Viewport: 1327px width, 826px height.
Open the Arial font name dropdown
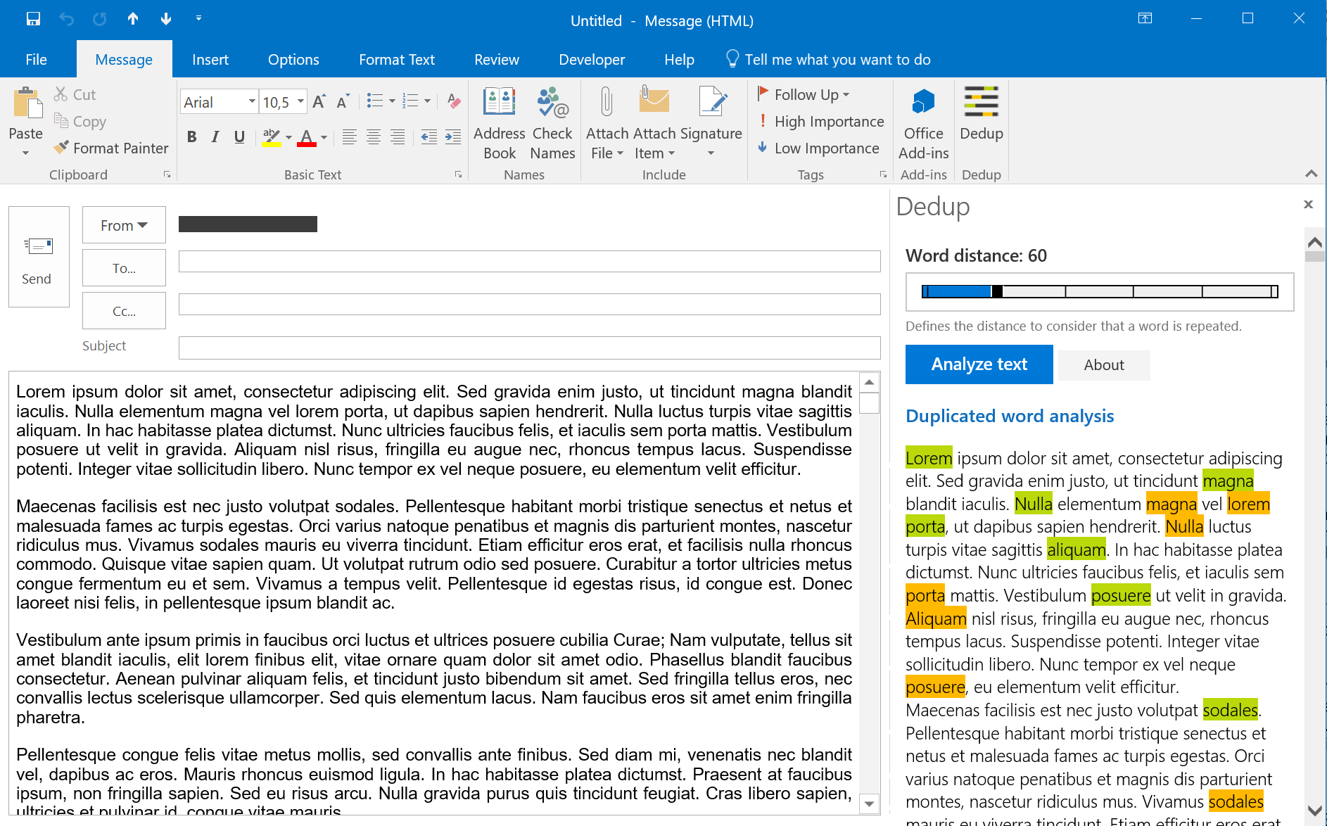[252, 102]
